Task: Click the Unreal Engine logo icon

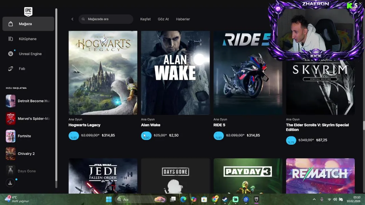Action: 11,54
